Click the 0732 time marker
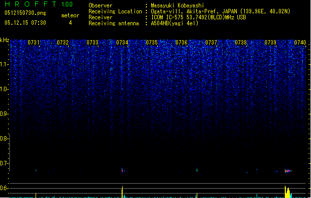This screenshot has width=311, height=198. 63,43
